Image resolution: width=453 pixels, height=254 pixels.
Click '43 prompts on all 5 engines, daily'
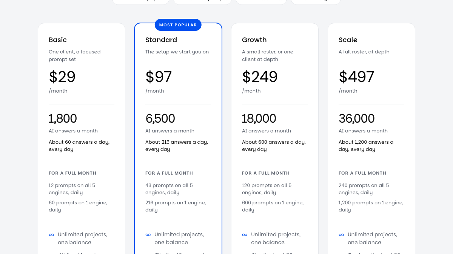[x=169, y=189]
